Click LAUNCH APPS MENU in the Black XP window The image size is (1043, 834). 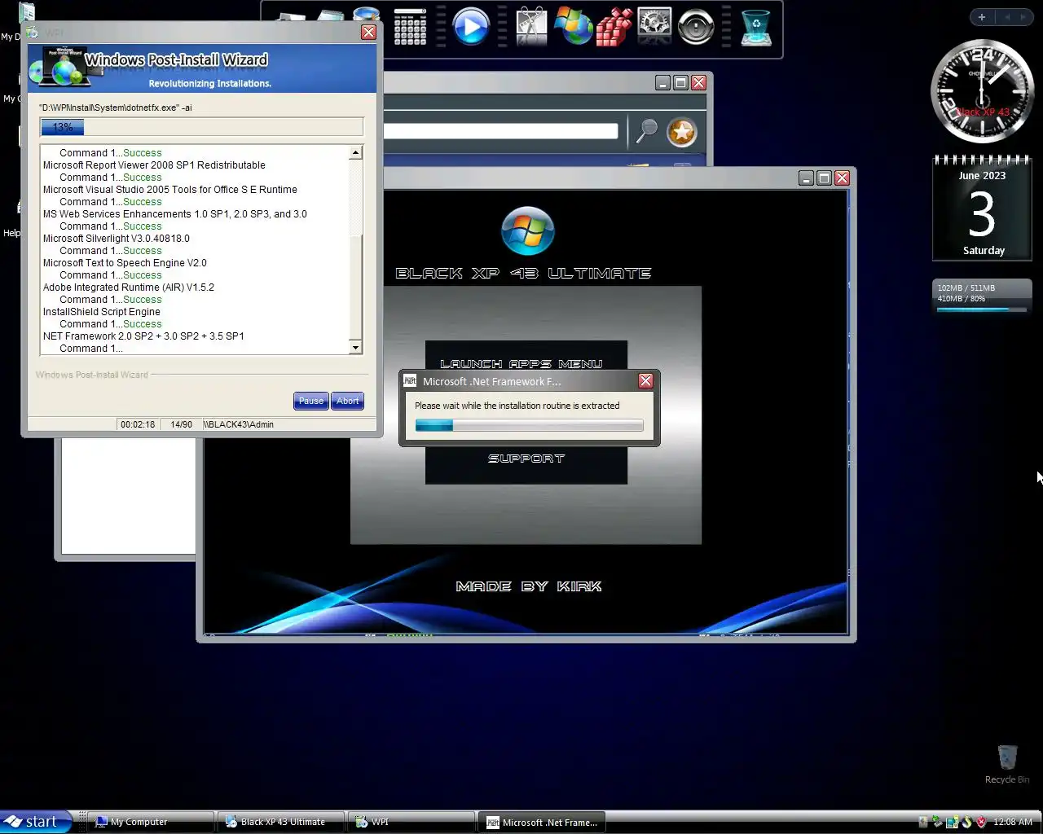521,364
